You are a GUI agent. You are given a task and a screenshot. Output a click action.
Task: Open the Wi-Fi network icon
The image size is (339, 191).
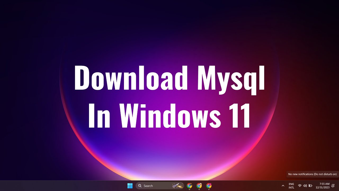[300, 186]
